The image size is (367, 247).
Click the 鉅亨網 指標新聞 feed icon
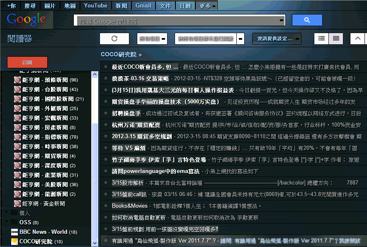[17, 137]
